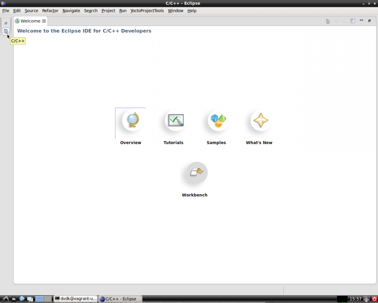Image resolution: width=378 pixels, height=303 pixels.
Task: Open the File menu
Action: pos(6,11)
